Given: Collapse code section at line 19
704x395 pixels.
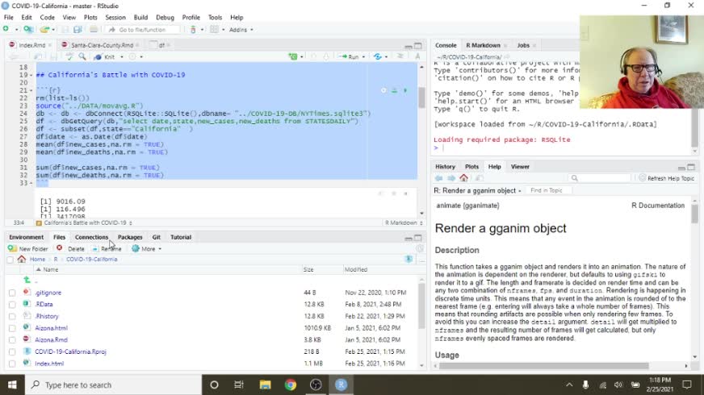Looking at the screenshot, I should [x=31, y=75].
